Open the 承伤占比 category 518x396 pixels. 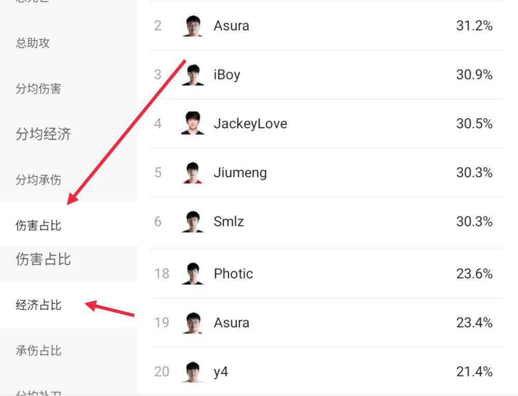38,351
